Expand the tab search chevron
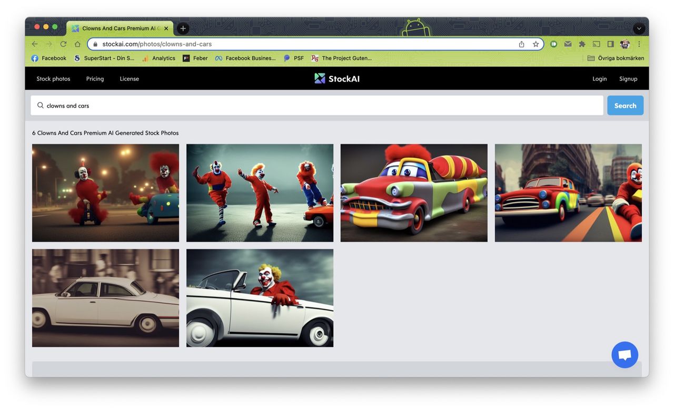This screenshot has width=674, height=410. pyautogui.click(x=639, y=28)
